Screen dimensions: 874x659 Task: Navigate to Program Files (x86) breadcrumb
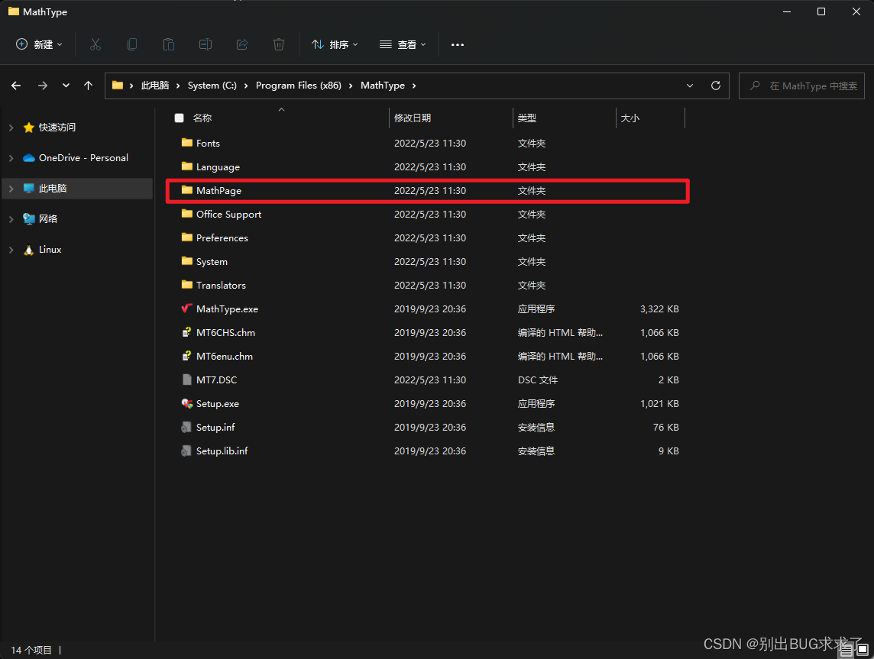tap(298, 86)
